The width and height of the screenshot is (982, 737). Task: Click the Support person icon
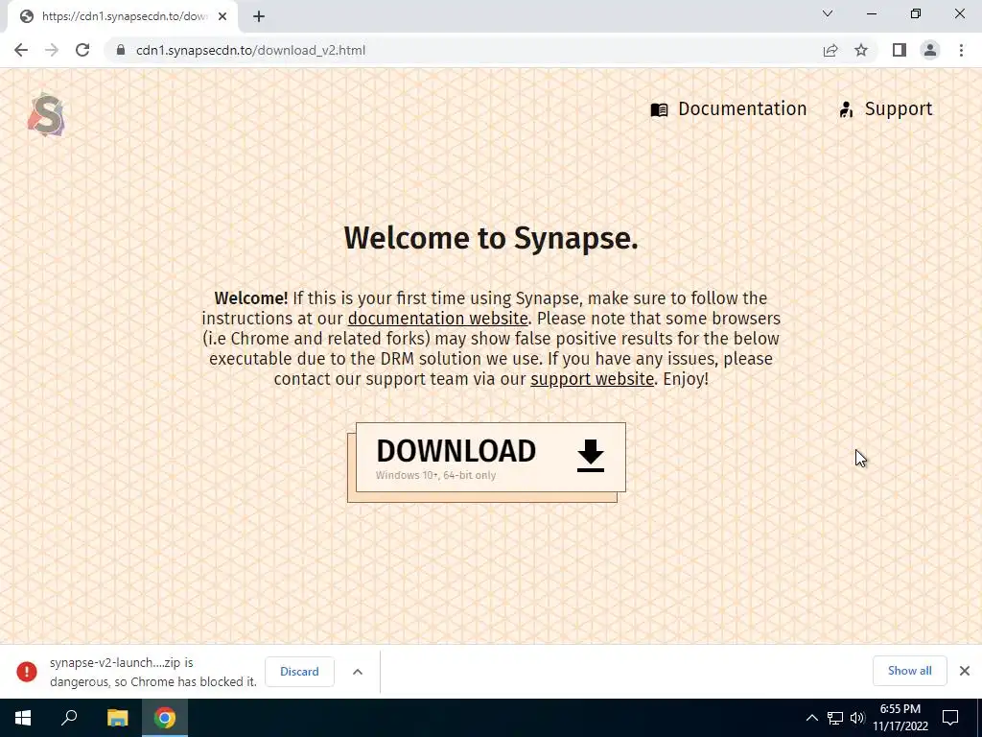pos(846,109)
